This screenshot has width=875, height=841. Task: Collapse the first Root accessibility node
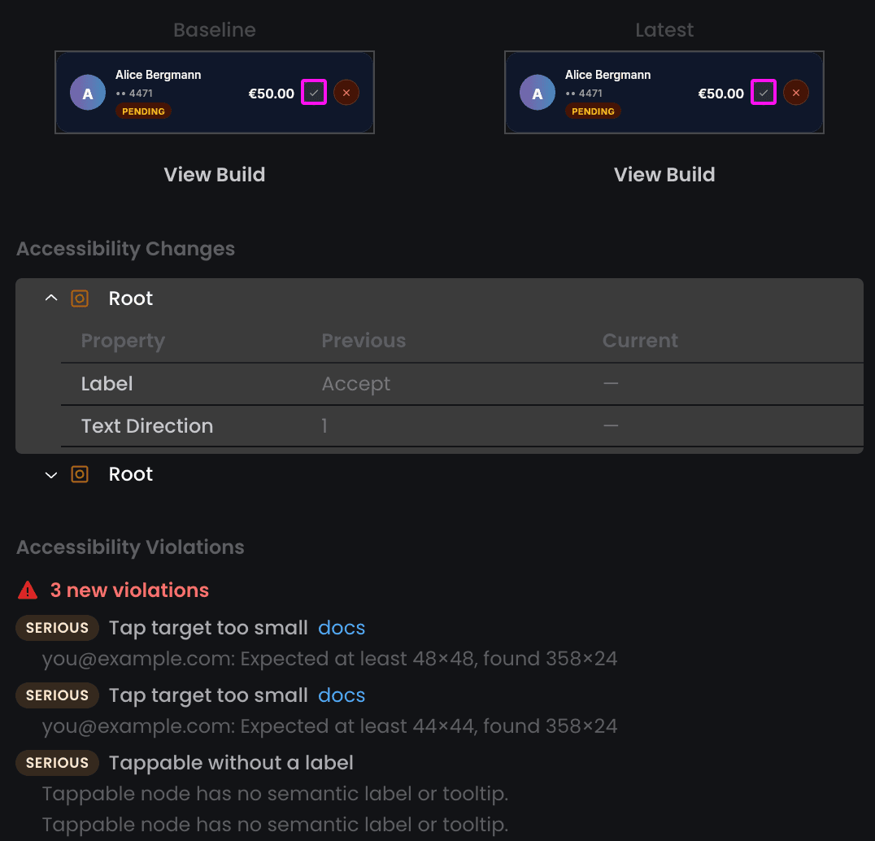50,298
